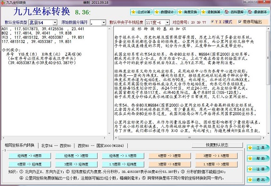Click the 对应带号 20 39 77 label
This screenshot has width=271, height=186.
(x=189, y=22)
